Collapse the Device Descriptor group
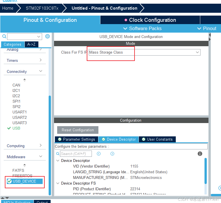221x203 pixels. pyautogui.click(x=58, y=160)
